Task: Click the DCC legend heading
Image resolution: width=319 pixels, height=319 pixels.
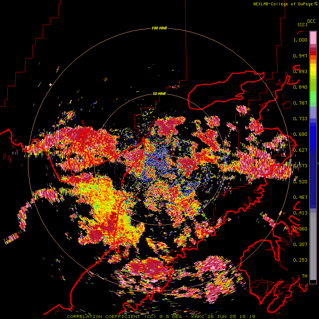Action: point(312,21)
